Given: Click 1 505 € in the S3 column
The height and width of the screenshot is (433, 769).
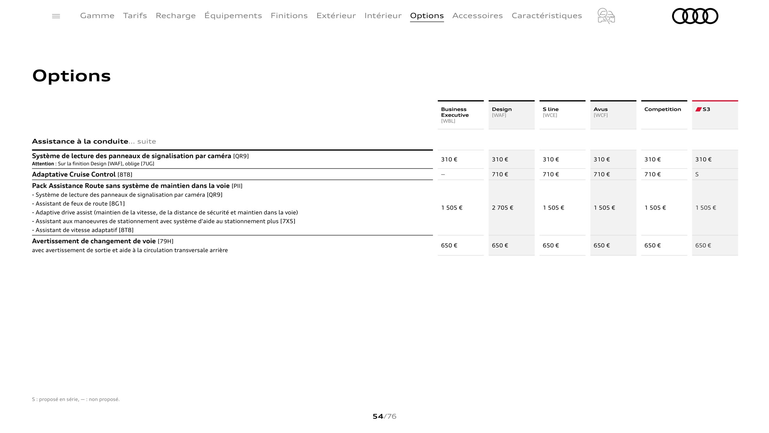Looking at the screenshot, I should click(706, 208).
